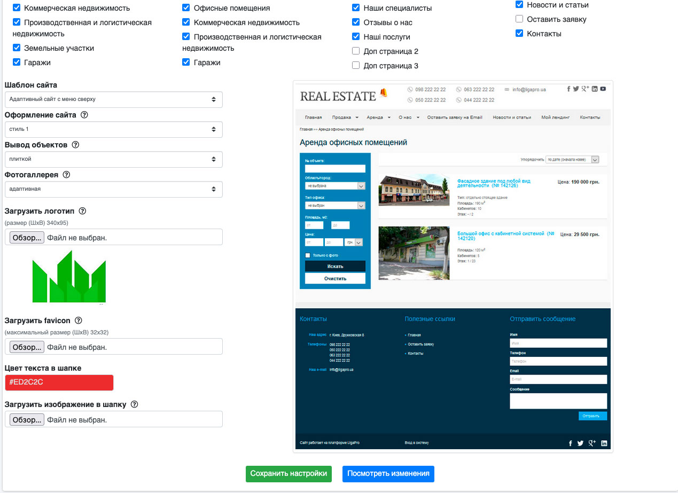The image size is (678, 493).
Task: Click the help icon next to Вывод объектов
Action: (75, 145)
